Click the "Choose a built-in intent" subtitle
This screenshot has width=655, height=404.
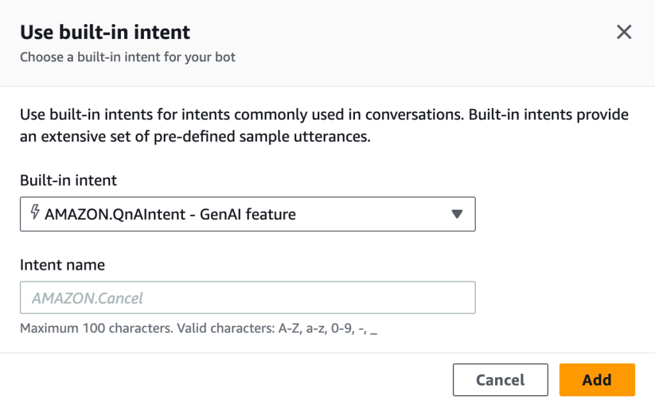pos(128,58)
